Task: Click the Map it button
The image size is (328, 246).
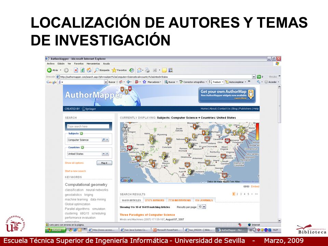Action: tap(105, 163)
